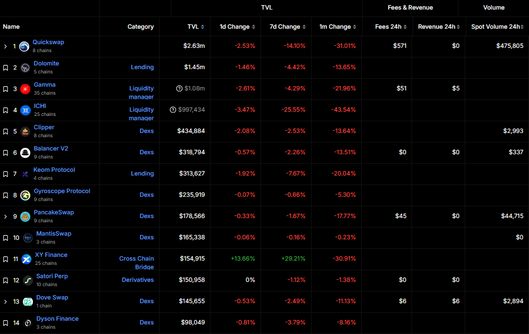Bookmark the Keom Protocol row
The width and height of the screenshot is (529, 334).
5,174
